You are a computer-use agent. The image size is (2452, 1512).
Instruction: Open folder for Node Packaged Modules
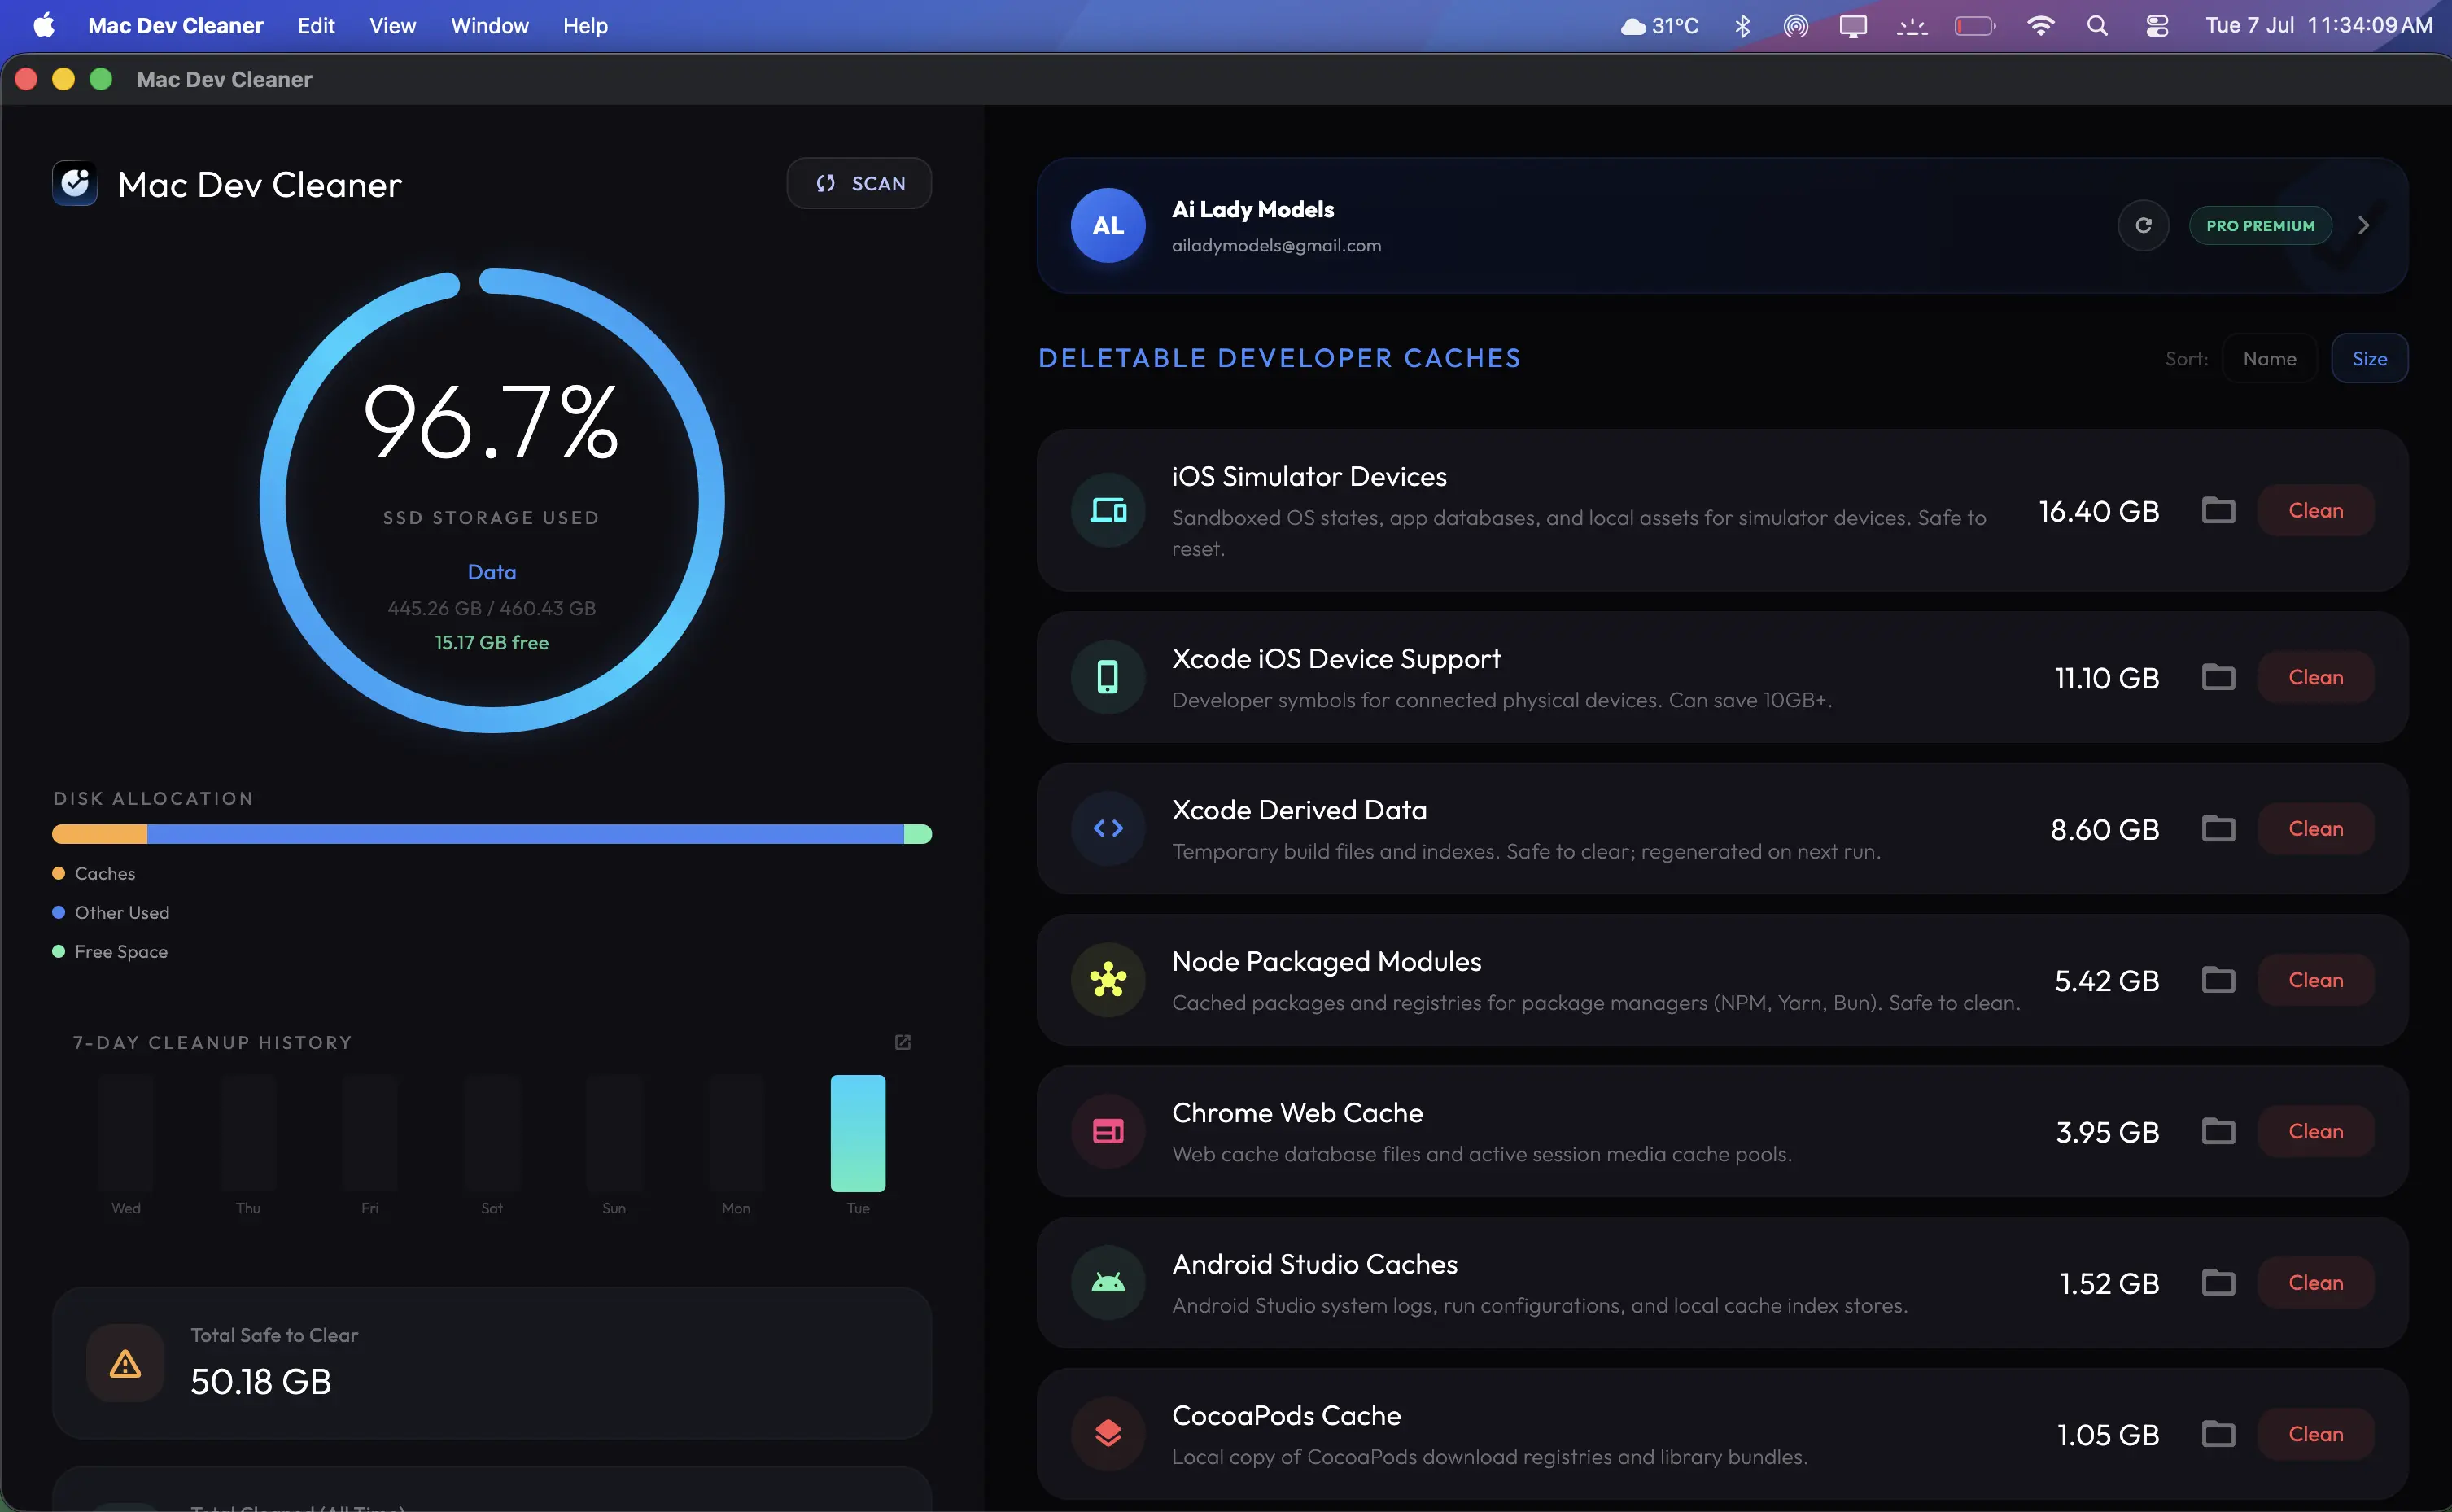(2218, 980)
